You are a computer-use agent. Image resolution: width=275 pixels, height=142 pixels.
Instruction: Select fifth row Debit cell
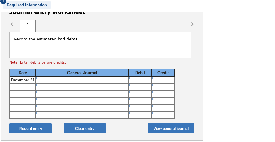(x=140, y=108)
